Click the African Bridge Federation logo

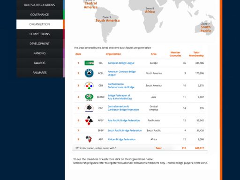(x=89, y=139)
